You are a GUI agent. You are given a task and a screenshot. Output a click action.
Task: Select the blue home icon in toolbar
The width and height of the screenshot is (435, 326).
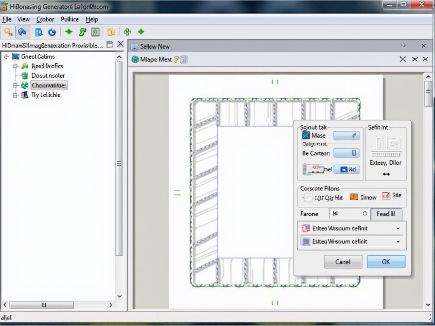[23, 32]
